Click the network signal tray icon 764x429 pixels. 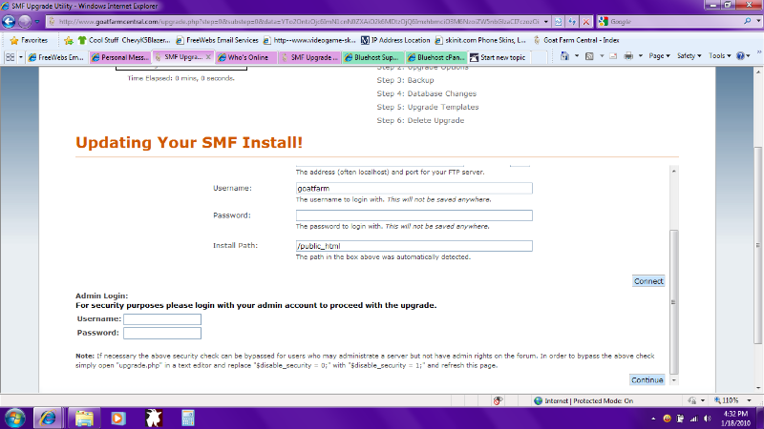pyautogui.click(x=694, y=419)
